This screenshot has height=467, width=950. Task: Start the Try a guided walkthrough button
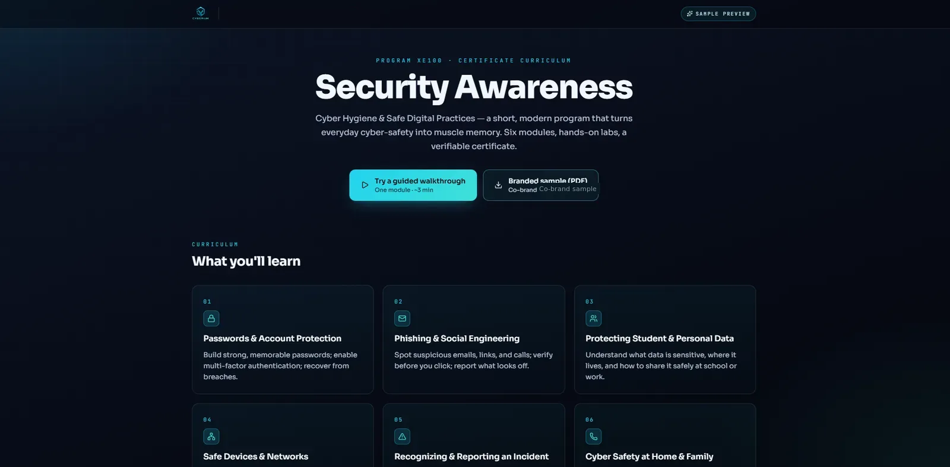(413, 185)
